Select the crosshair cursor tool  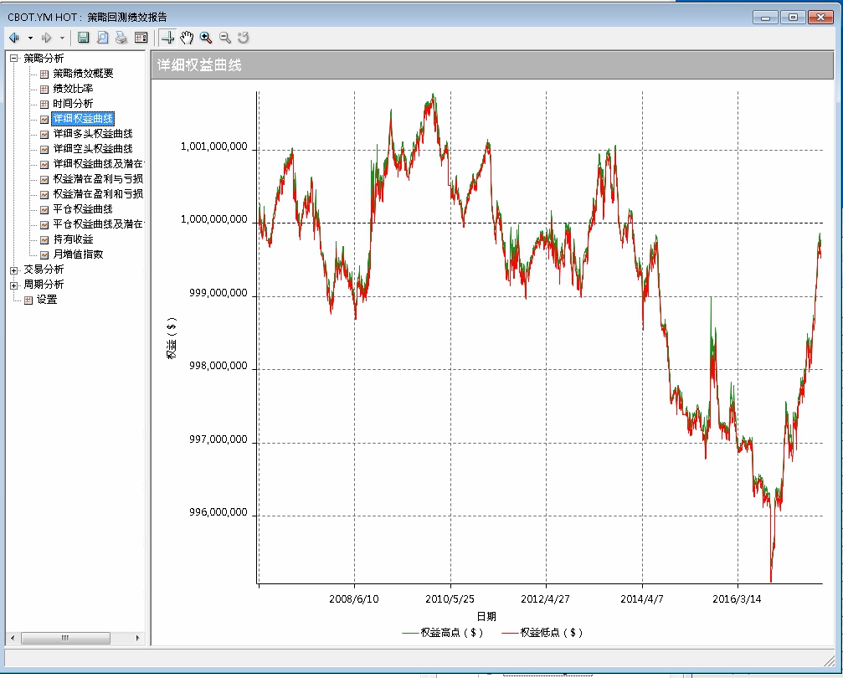pyautogui.click(x=167, y=38)
